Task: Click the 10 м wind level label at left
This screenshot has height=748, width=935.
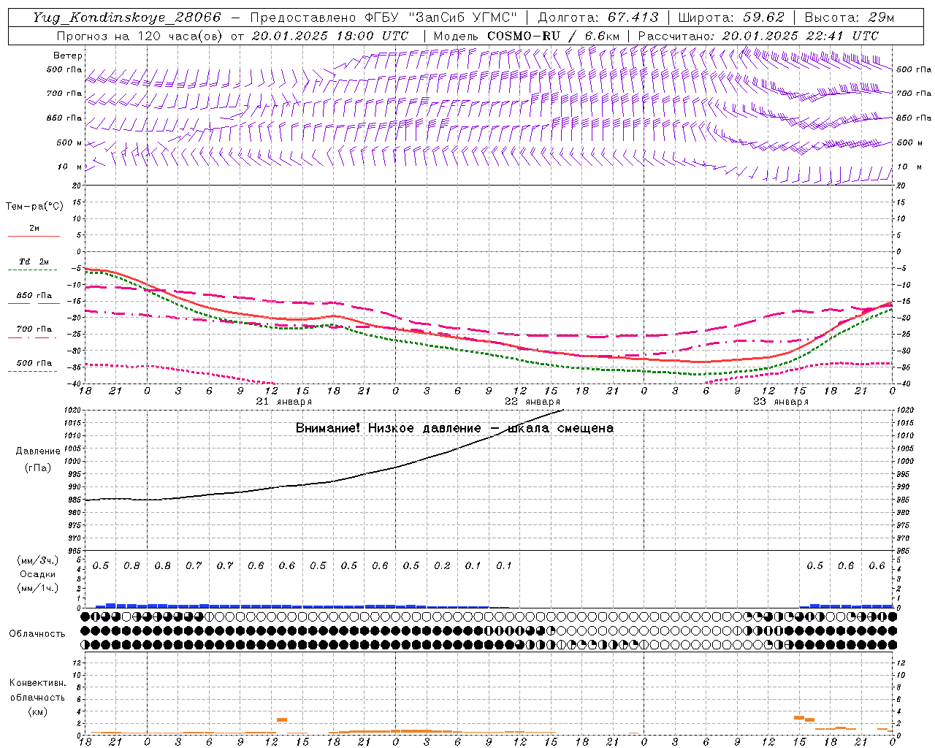Action: click(70, 167)
